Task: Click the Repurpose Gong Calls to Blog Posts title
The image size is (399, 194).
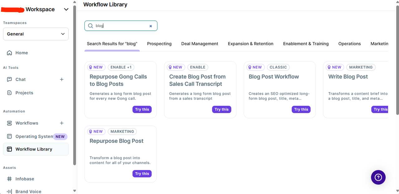Action: (118, 80)
